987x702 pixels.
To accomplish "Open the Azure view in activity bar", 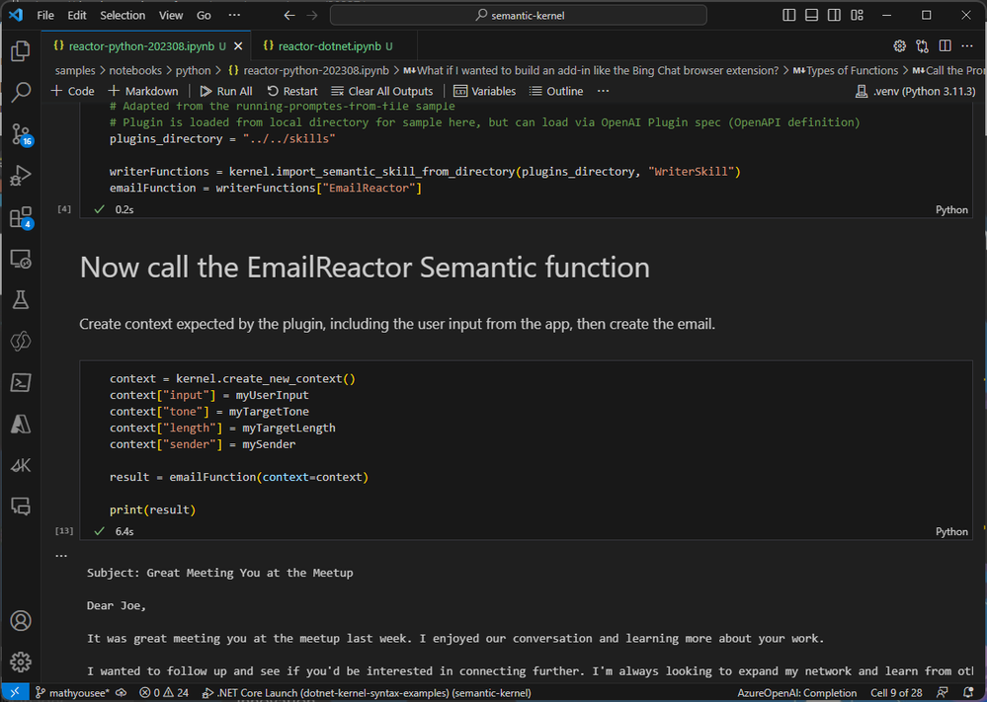I will click(20, 424).
